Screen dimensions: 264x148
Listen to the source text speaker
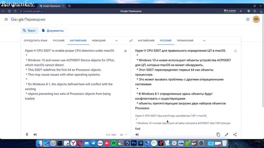pyautogui.click(x=35, y=134)
